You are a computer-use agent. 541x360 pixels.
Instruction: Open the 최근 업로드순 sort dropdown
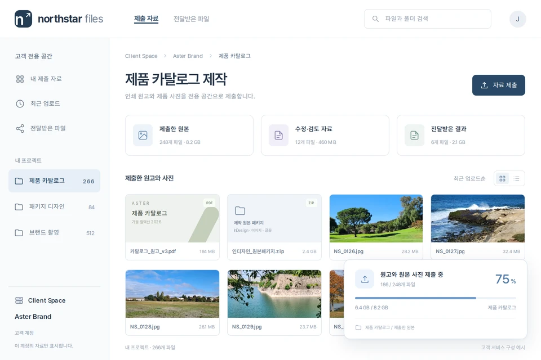click(469, 178)
